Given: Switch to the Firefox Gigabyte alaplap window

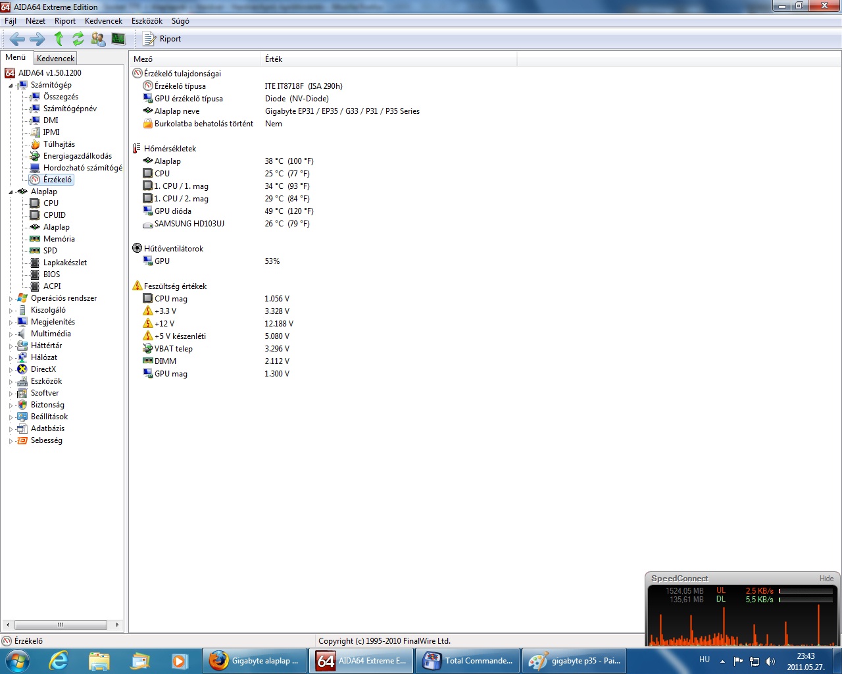Looking at the screenshot, I should coord(255,661).
